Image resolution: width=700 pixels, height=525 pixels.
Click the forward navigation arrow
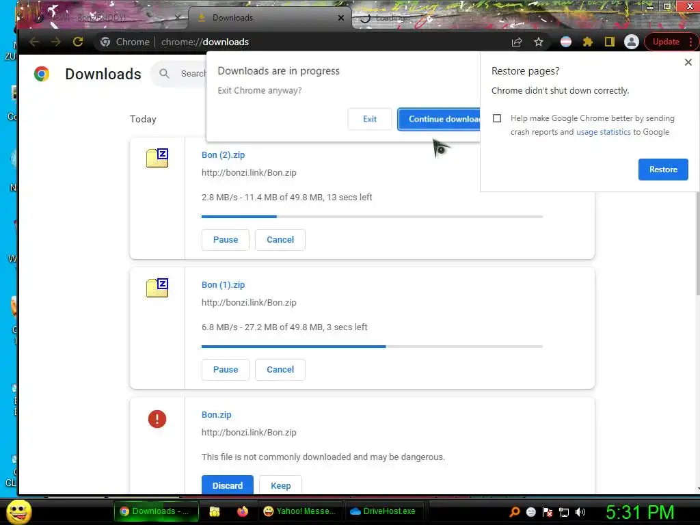56,42
